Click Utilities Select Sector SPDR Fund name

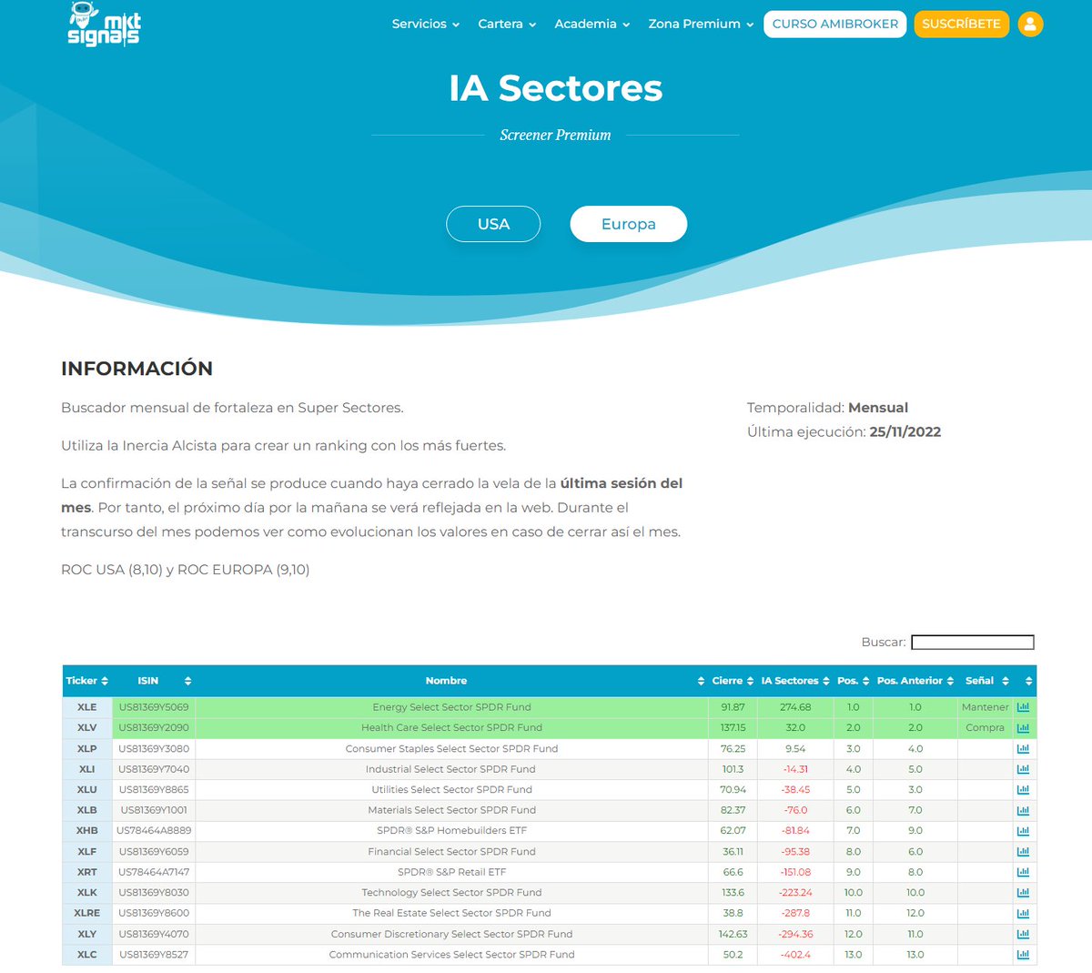pos(451,790)
